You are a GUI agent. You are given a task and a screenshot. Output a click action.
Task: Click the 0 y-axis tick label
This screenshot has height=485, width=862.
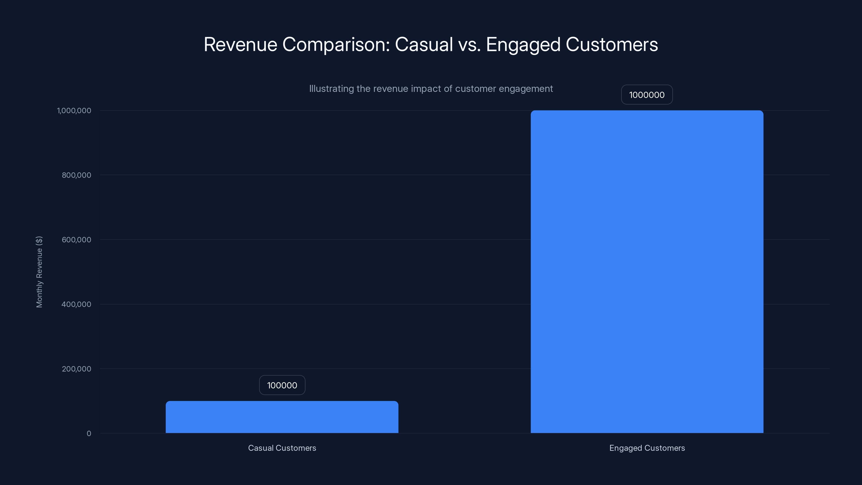pos(89,434)
